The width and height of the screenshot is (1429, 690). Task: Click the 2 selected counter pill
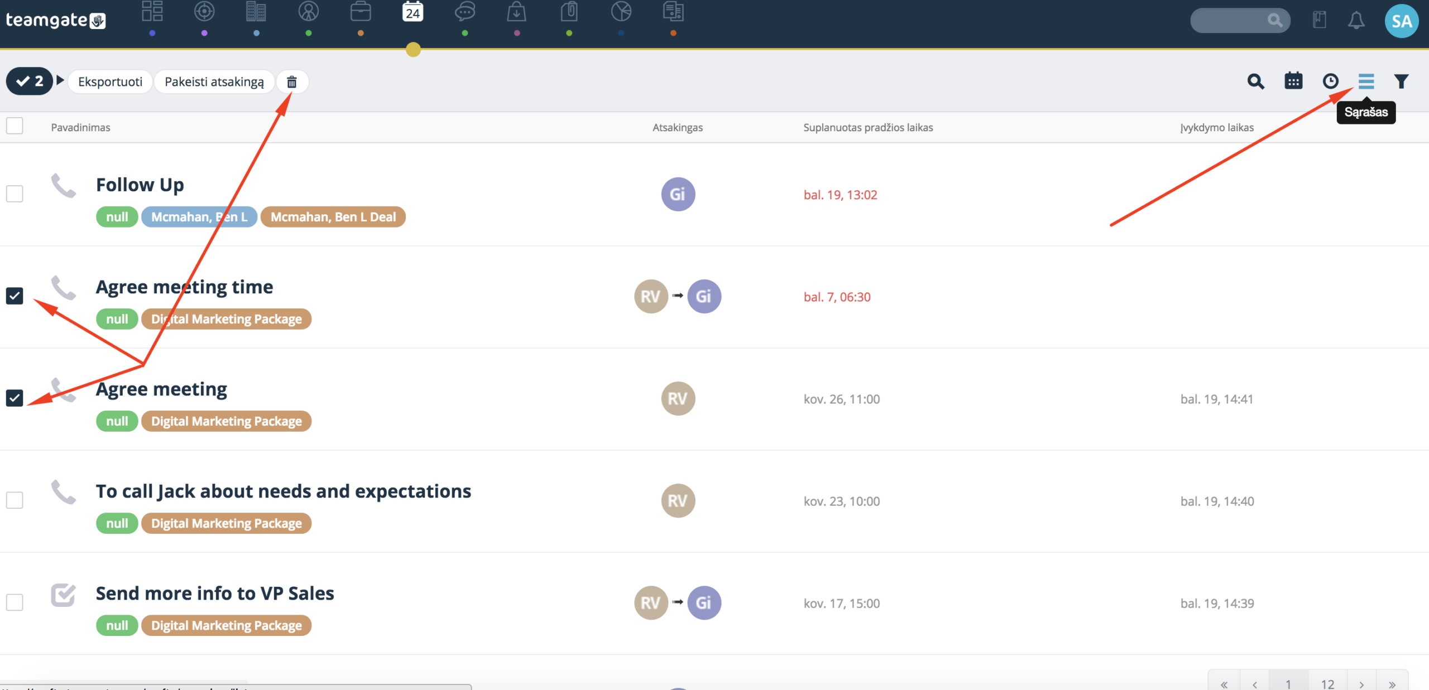click(30, 81)
